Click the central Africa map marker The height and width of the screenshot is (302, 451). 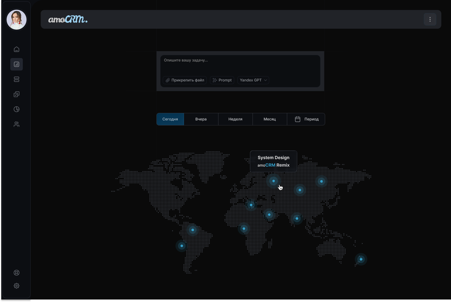[244, 229]
